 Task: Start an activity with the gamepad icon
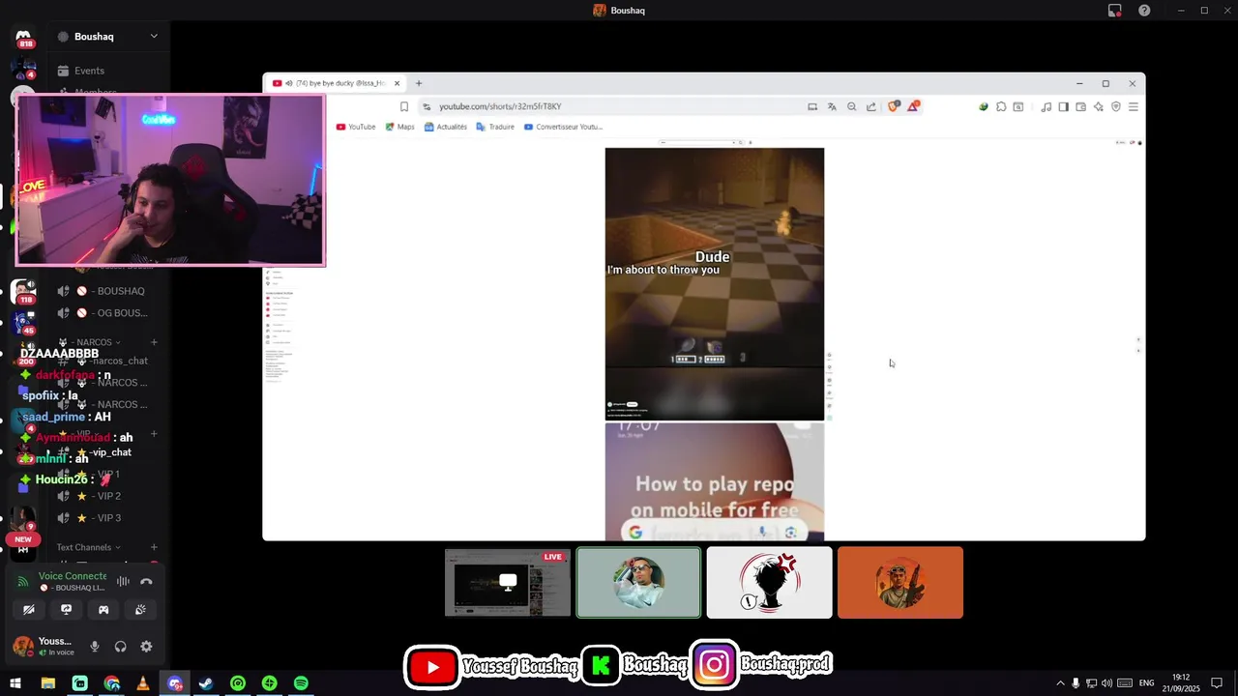point(103,609)
